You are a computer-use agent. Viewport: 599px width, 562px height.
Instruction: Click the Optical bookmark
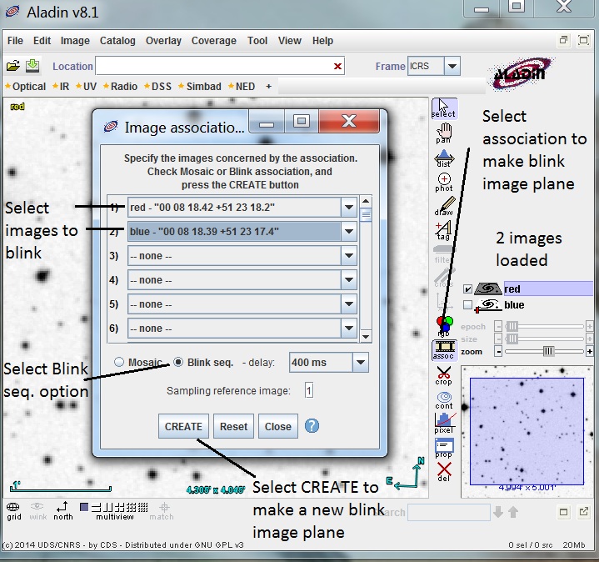[26, 87]
